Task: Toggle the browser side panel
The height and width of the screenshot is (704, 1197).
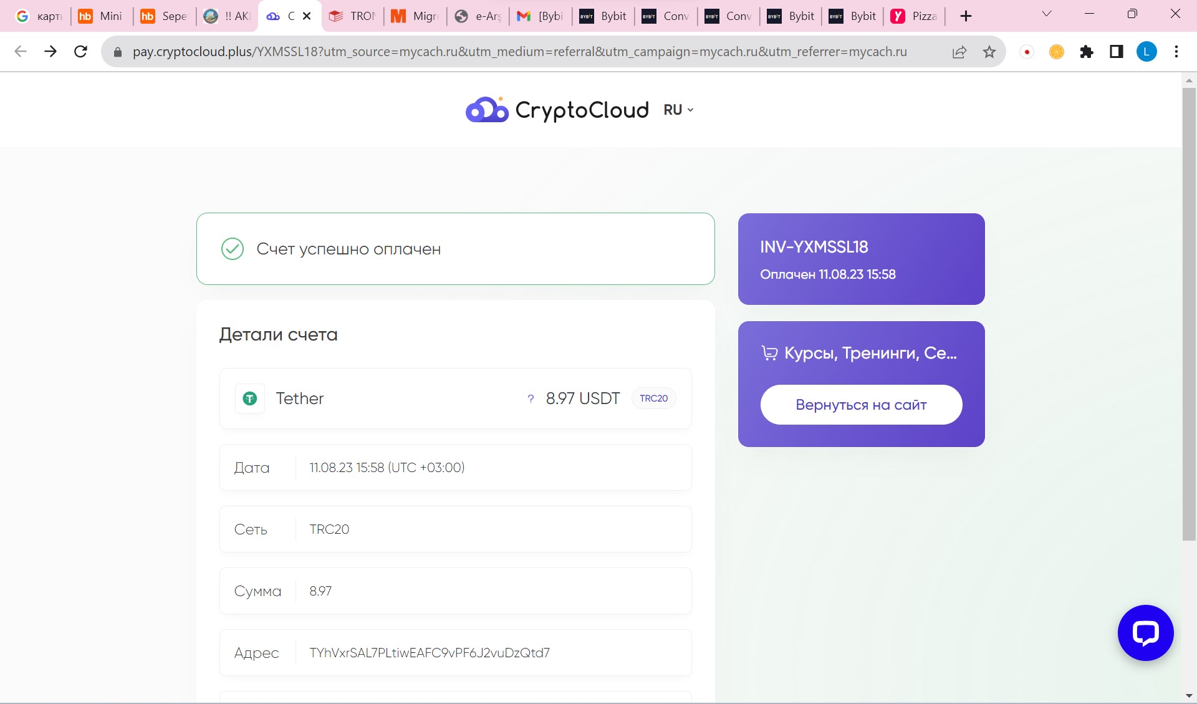Action: (1117, 52)
